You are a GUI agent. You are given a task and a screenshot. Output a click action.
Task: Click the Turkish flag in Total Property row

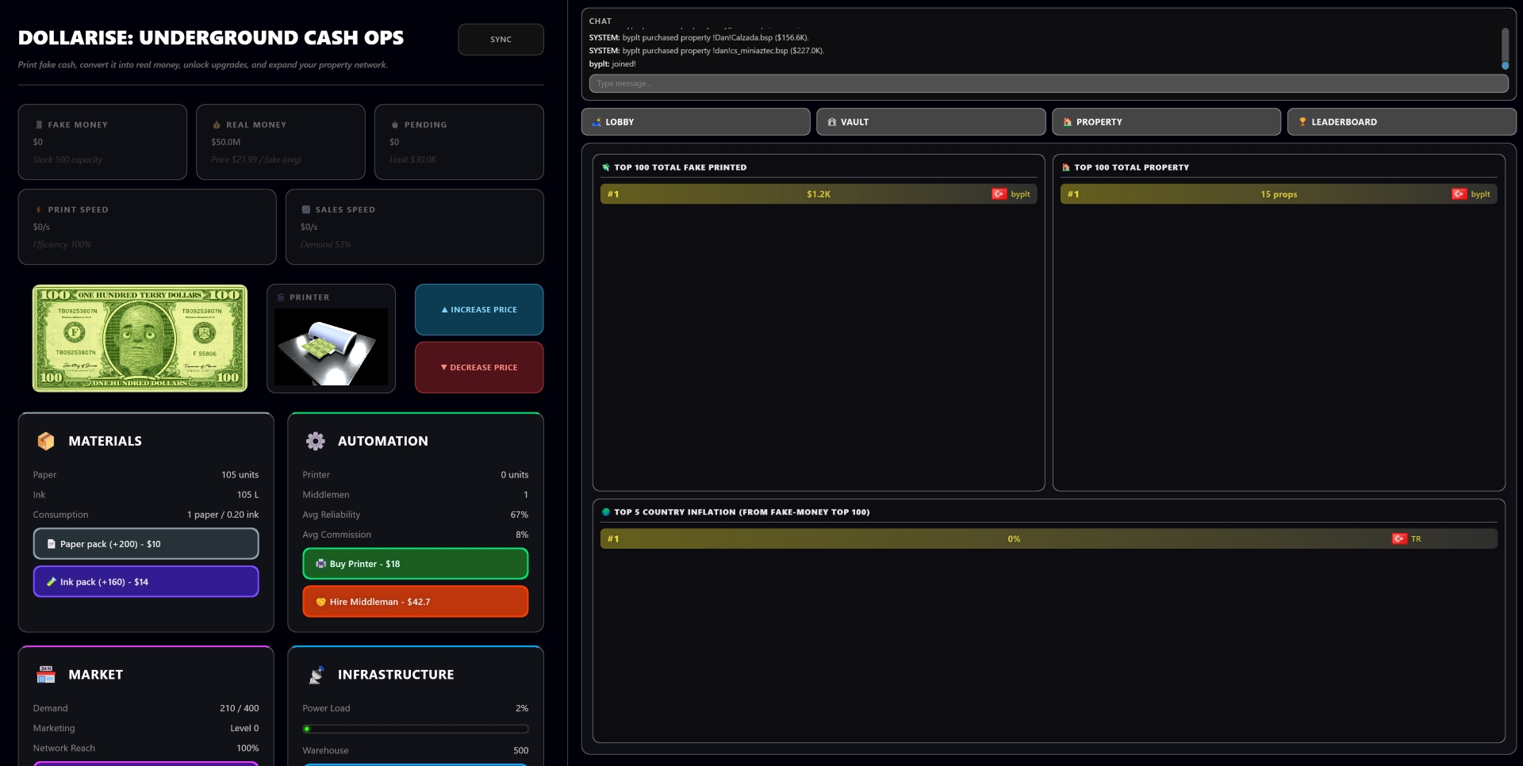click(1459, 194)
